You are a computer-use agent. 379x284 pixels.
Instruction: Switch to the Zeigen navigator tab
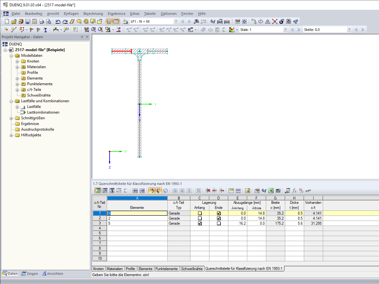tap(29, 274)
